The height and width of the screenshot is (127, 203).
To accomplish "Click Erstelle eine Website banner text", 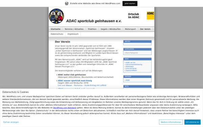I will point(95,3).
